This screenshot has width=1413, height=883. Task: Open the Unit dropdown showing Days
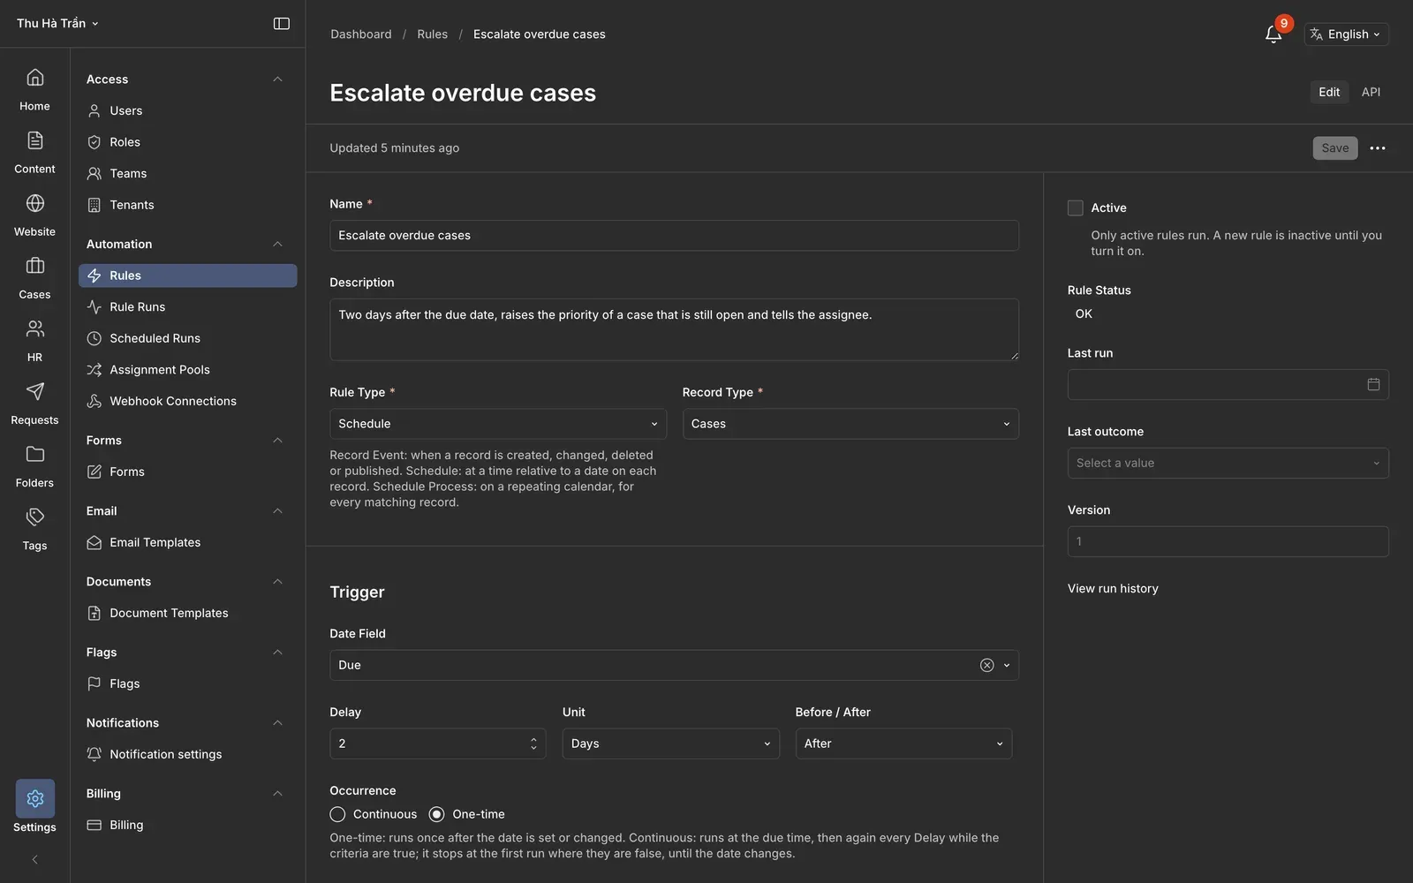point(670,743)
